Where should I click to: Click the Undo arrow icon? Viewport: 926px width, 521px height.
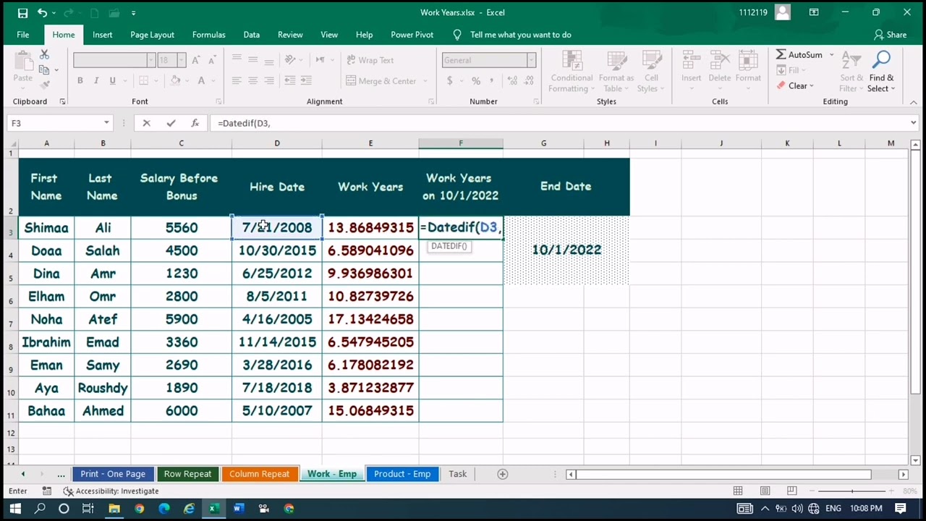tap(43, 13)
